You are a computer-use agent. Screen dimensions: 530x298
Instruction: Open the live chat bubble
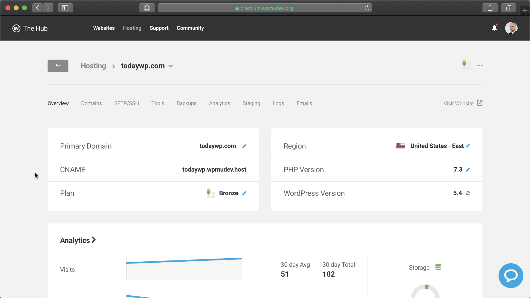tap(511, 275)
